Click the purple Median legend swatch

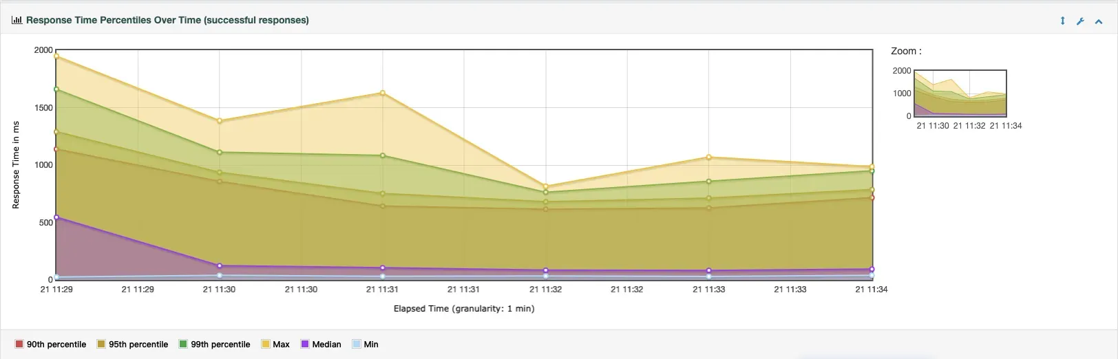click(305, 345)
